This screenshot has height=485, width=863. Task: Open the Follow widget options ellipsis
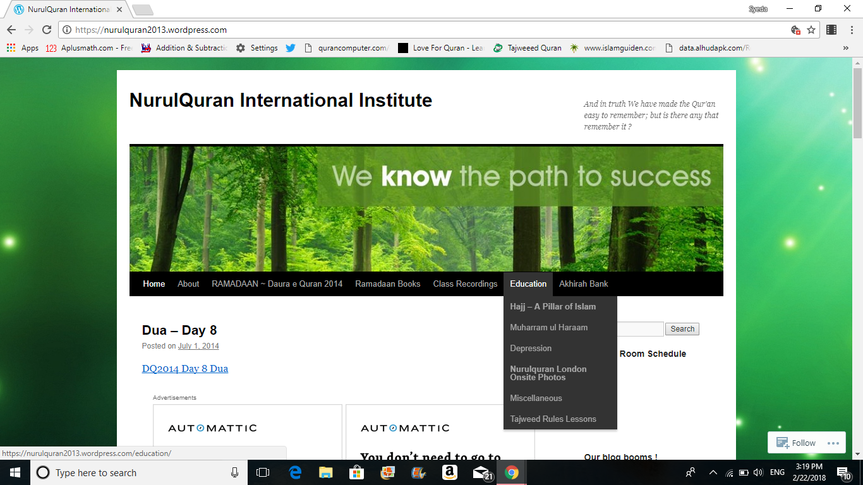pyautogui.click(x=833, y=443)
